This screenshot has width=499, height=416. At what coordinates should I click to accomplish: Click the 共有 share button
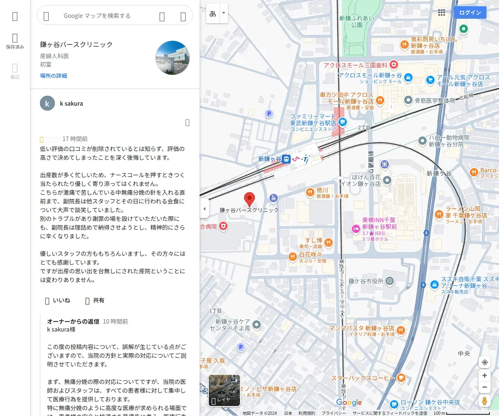tap(95, 300)
